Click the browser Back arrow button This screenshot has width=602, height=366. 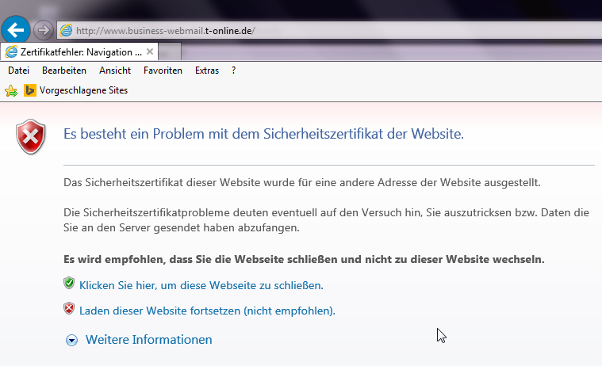[17, 30]
